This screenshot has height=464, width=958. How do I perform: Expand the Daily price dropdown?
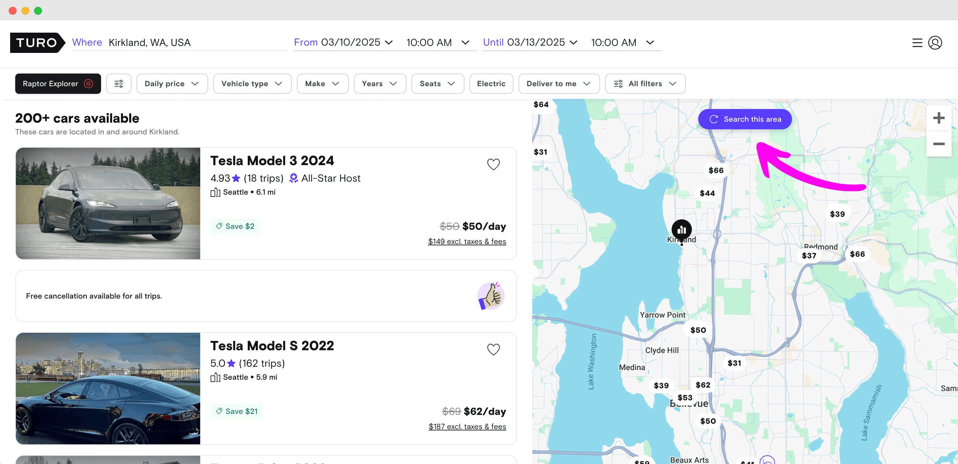172,84
